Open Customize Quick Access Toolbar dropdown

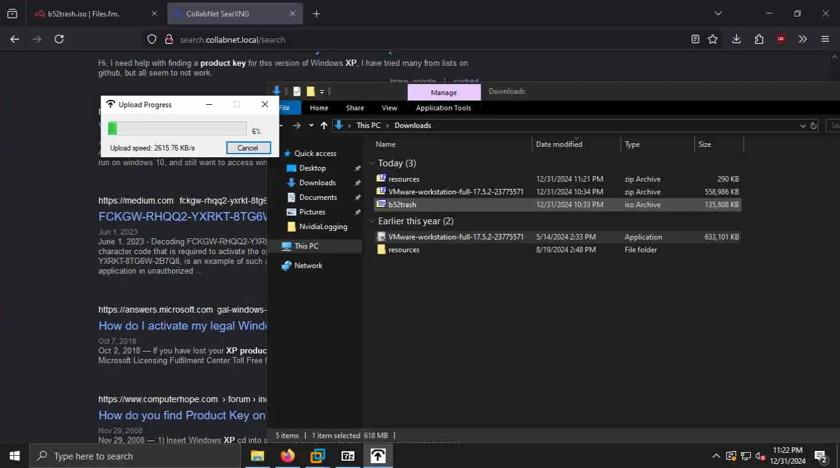(322, 91)
